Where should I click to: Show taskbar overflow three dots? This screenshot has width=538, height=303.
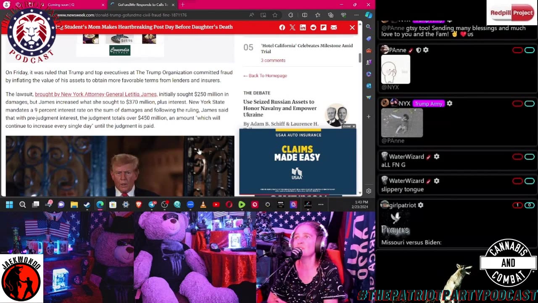(321, 205)
